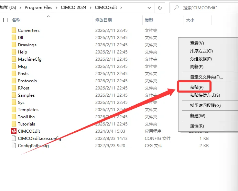
Task: Click the CFG 文件 type cell
Action: point(154,146)
